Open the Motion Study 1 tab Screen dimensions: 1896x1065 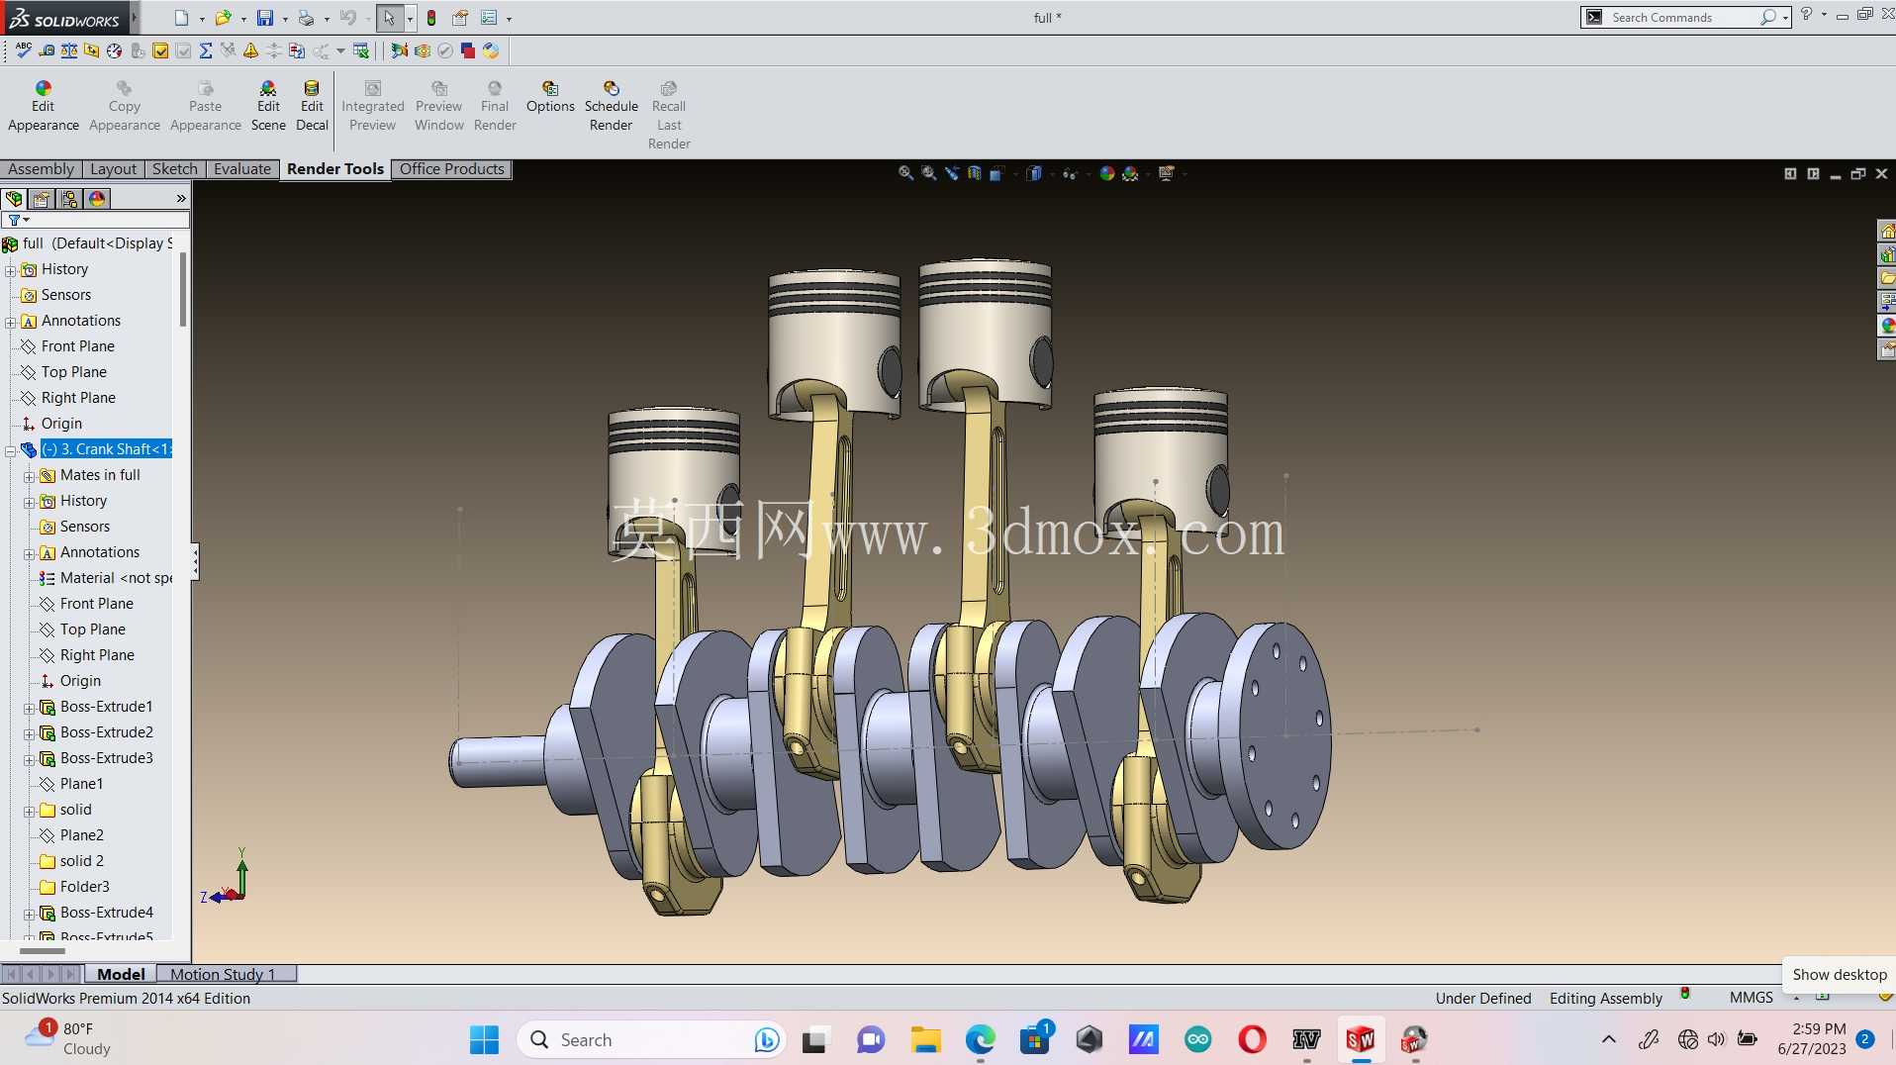point(227,974)
